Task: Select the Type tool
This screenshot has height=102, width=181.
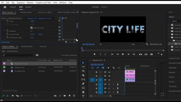Action: coord(83,96)
